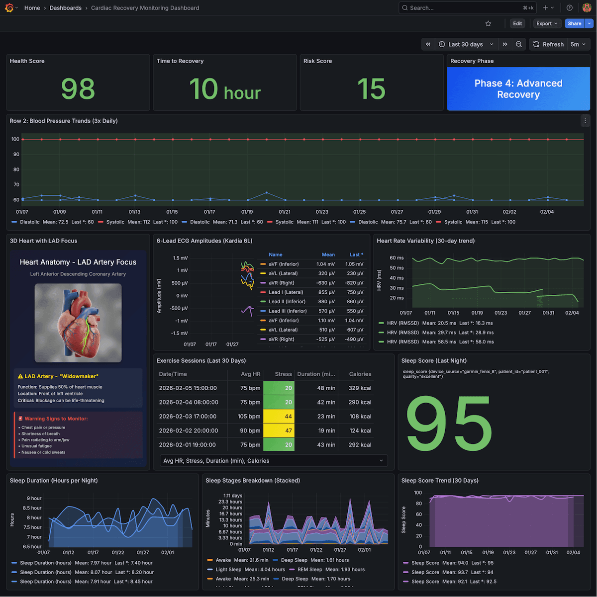Zoom out the dashboard time range
Image resolution: width=597 pixels, height=597 pixels.
tap(519, 44)
